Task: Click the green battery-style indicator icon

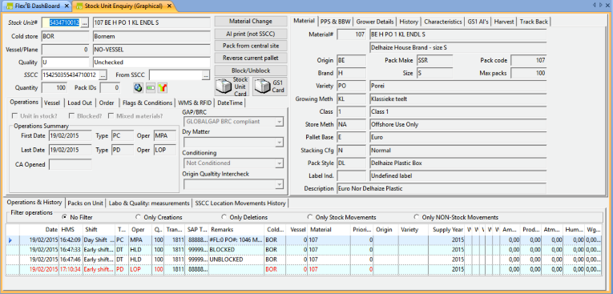Action: (150, 88)
